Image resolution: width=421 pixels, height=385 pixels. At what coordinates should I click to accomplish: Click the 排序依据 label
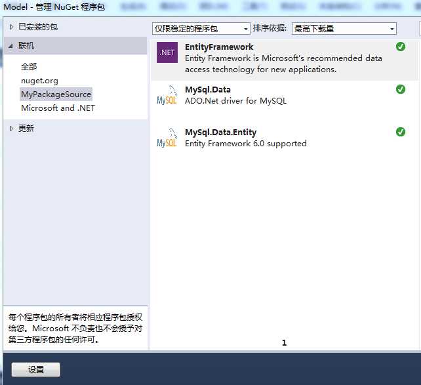[270, 28]
